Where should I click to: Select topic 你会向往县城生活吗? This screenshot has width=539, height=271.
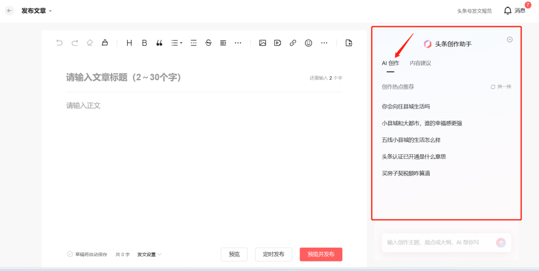click(406, 106)
